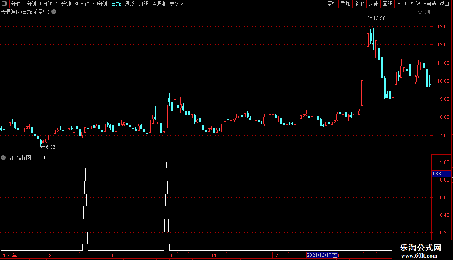Click the 0.83 indicator axis value marker
The image size is (453, 260).
pyautogui.click(x=441, y=174)
